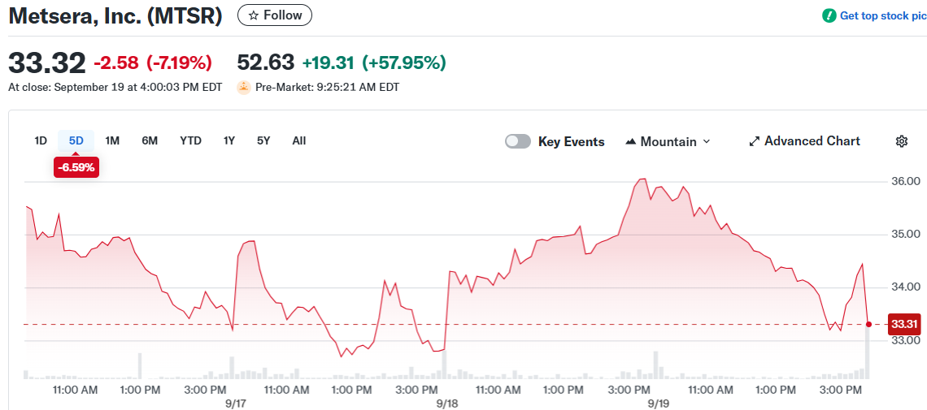Follow the Metsera, Inc. stock
Viewport: 927px width, 410px height.
[x=274, y=15]
